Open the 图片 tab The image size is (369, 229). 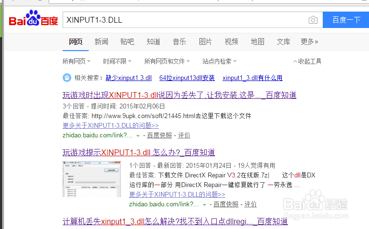tap(205, 41)
